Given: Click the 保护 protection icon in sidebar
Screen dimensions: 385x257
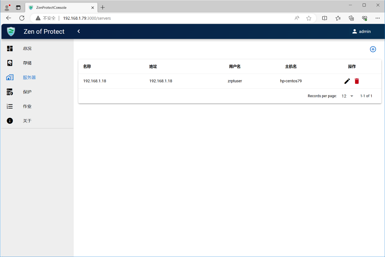Looking at the screenshot, I should (x=10, y=92).
